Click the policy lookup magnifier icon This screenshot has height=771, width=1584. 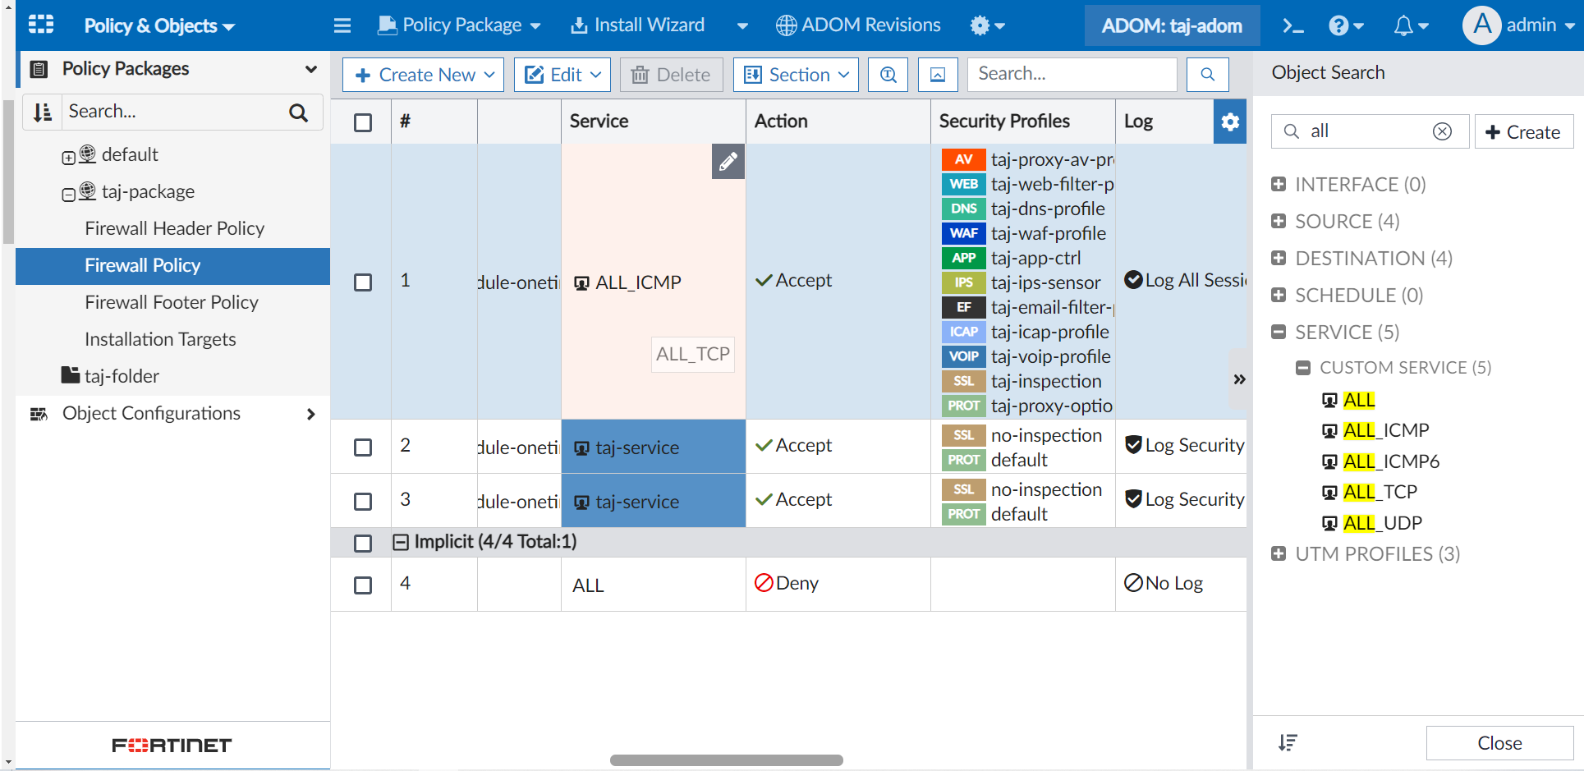point(888,75)
